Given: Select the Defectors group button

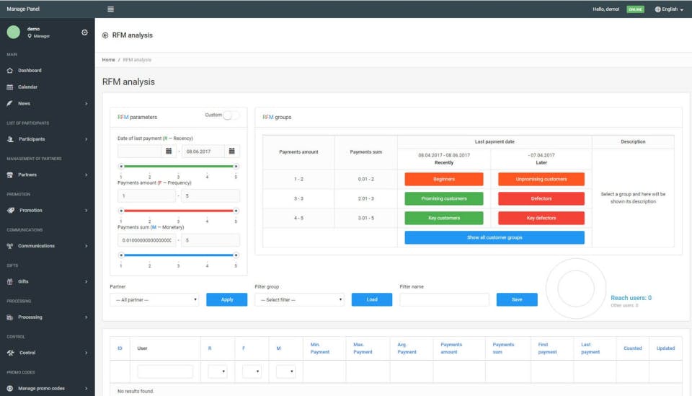Looking at the screenshot, I should (x=541, y=198).
